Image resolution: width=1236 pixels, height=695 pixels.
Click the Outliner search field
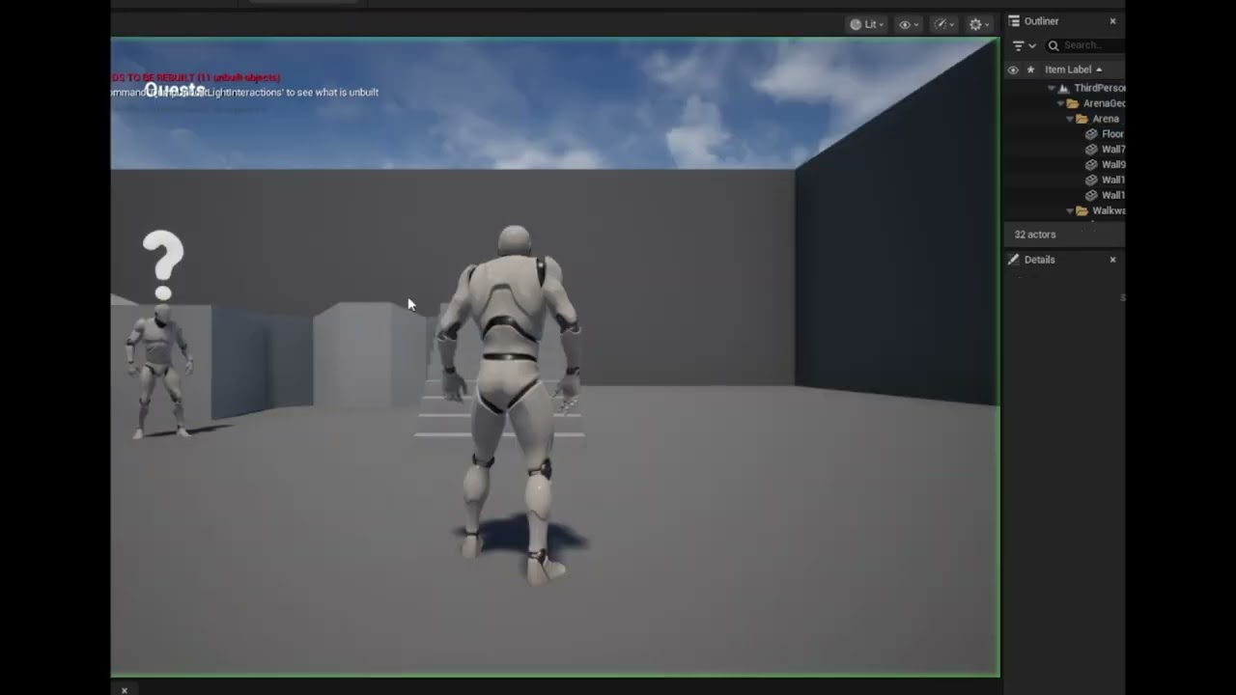(1086, 45)
